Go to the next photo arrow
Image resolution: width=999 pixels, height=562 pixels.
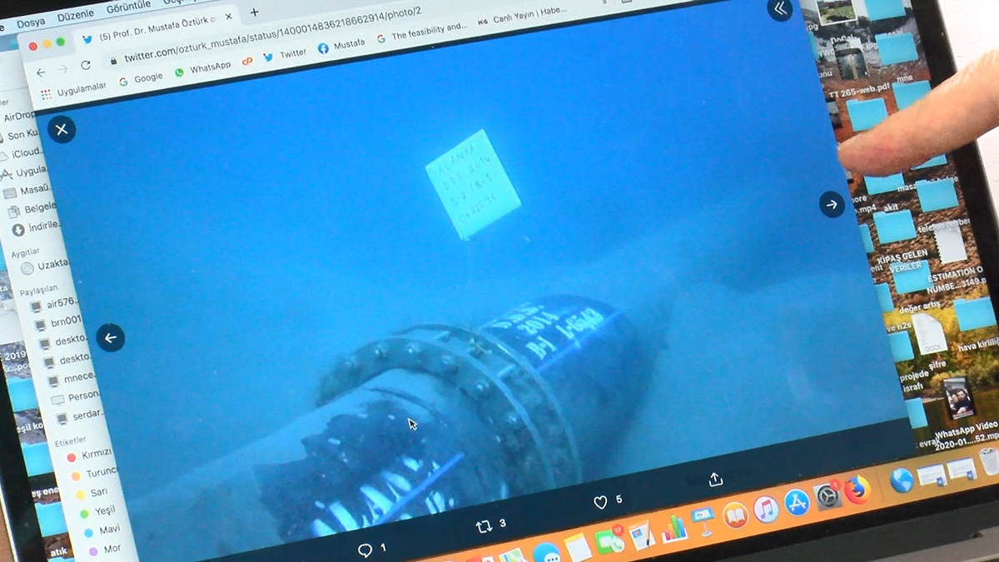(832, 204)
